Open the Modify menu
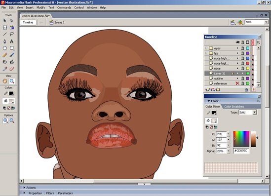 coord(41,7)
